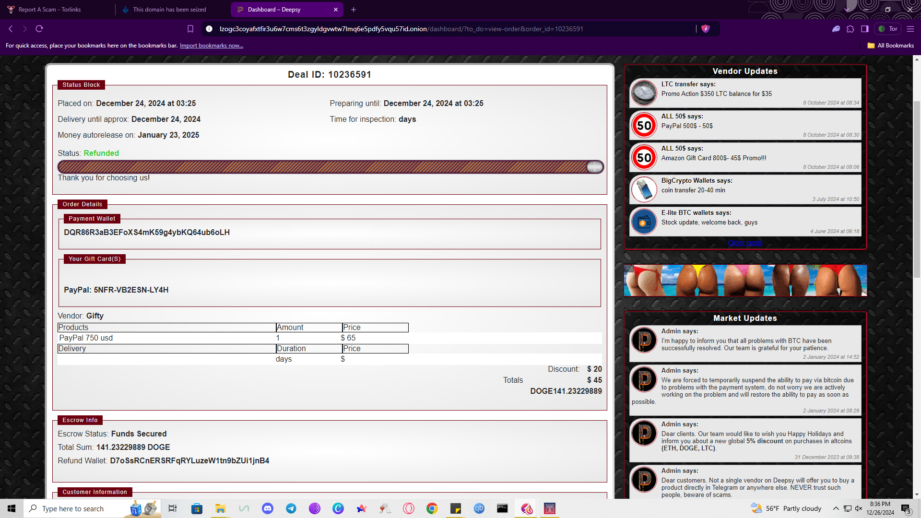View site information icon in address bar
Image resolution: width=921 pixels, height=518 pixels.
209,29
